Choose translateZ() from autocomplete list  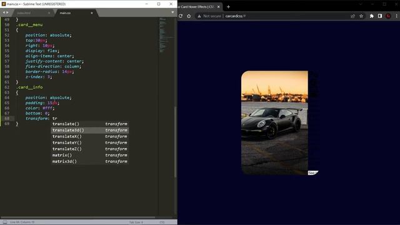coord(89,149)
